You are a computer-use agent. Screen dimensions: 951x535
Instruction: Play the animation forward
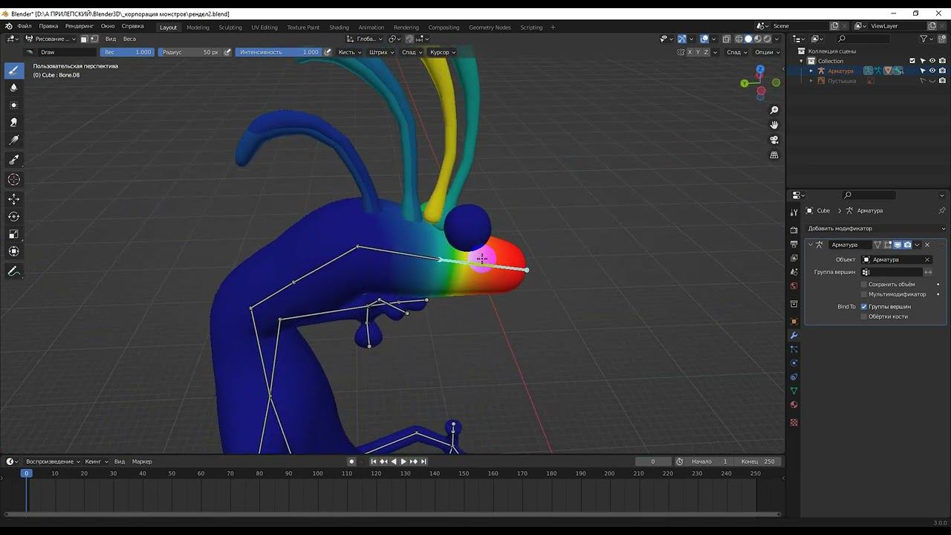point(403,461)
